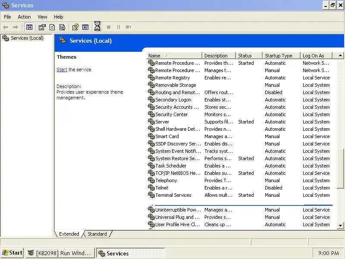Screen dimensions: 345x259
Task: Click the vertical scrollbar thumb
Action: point(340,169)
